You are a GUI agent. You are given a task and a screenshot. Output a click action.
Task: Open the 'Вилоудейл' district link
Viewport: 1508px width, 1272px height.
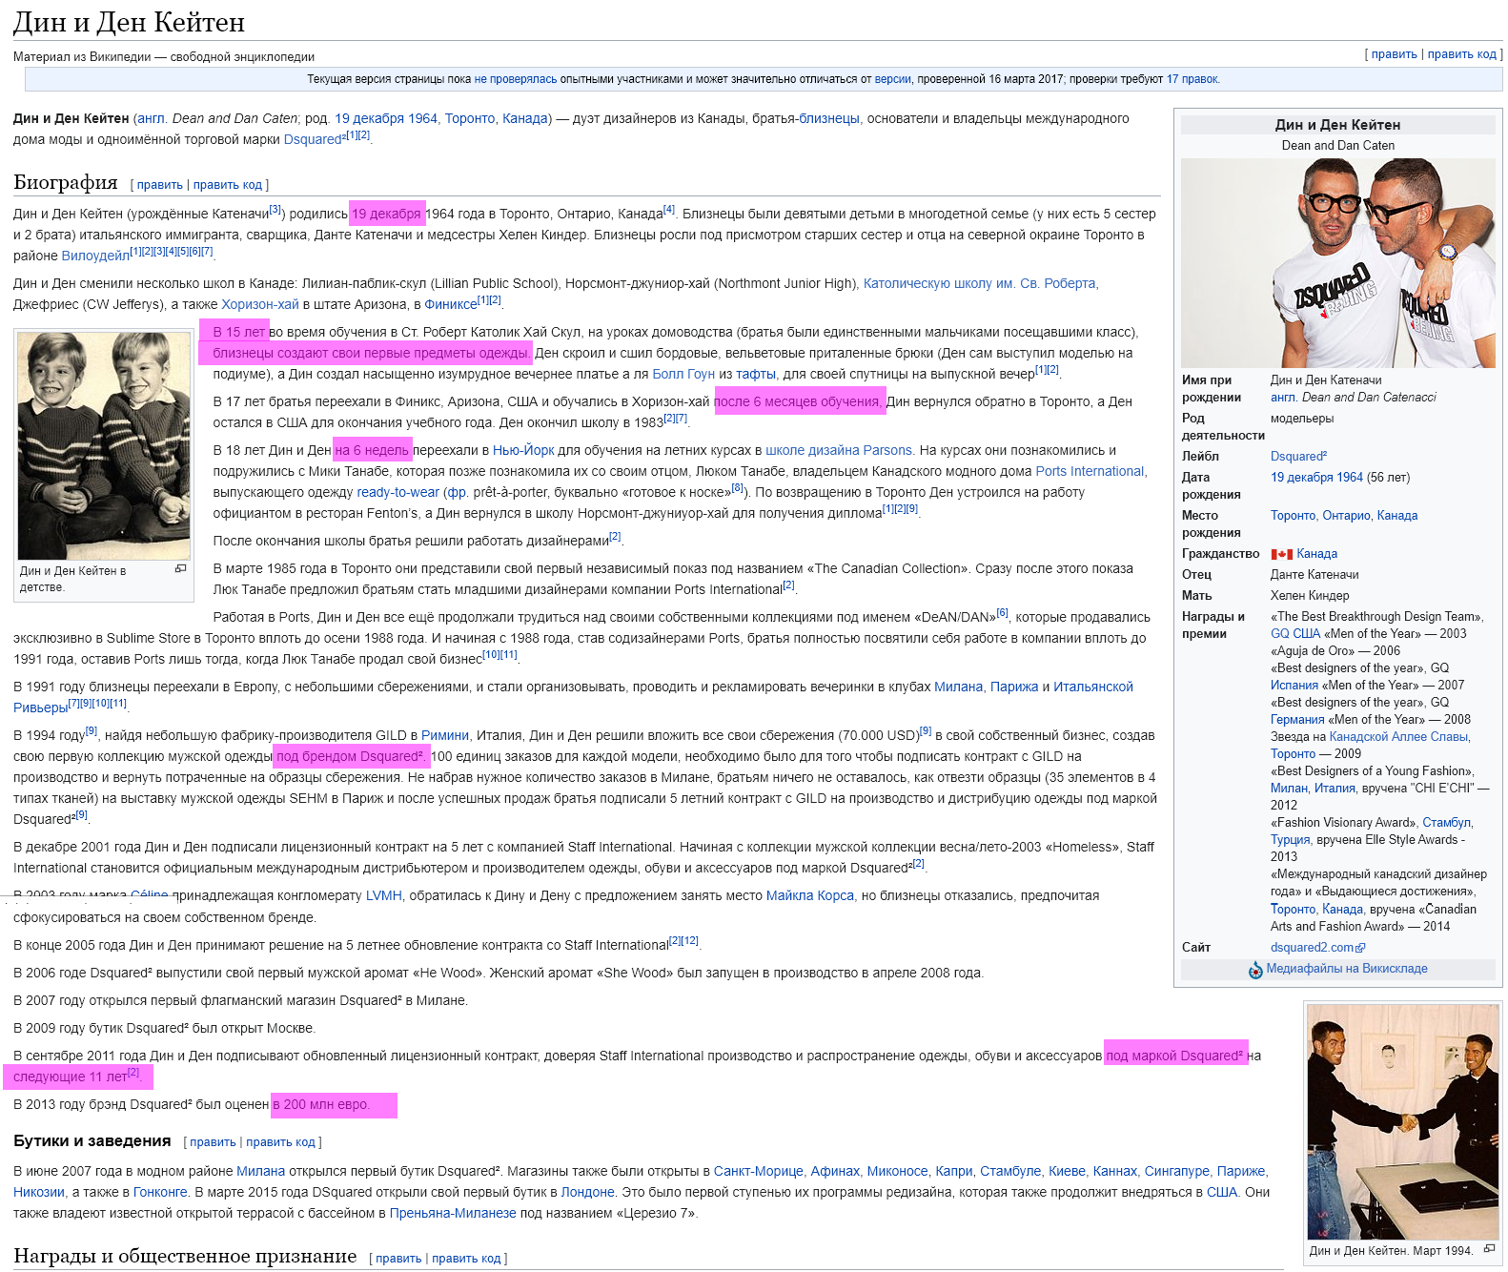95,256
